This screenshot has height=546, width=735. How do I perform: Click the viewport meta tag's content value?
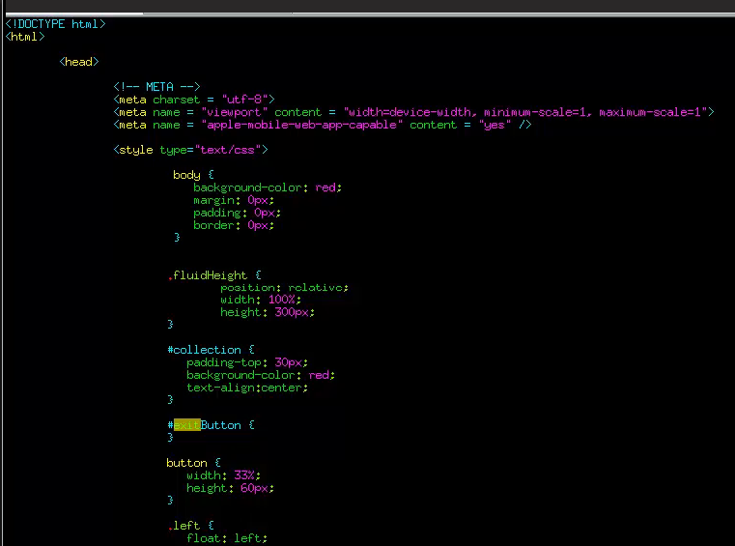pyautogui.click(x=527, y=112)
